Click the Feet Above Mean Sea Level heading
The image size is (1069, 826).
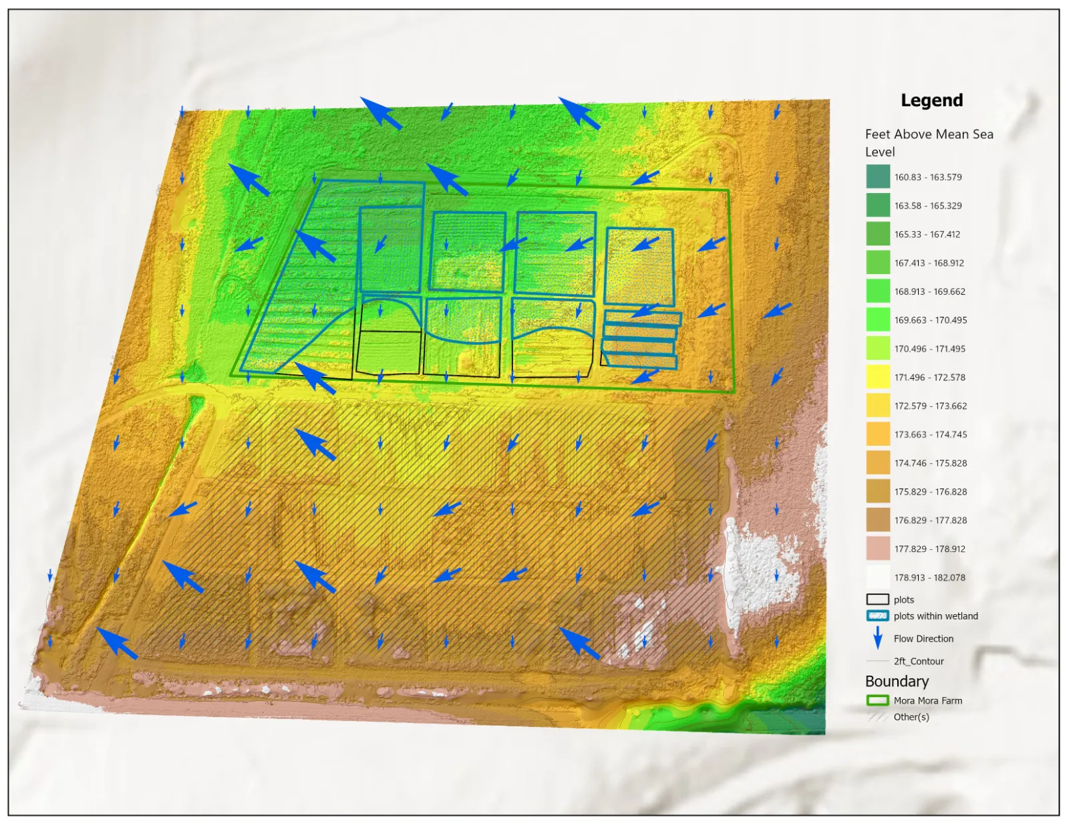pos(929,142)
